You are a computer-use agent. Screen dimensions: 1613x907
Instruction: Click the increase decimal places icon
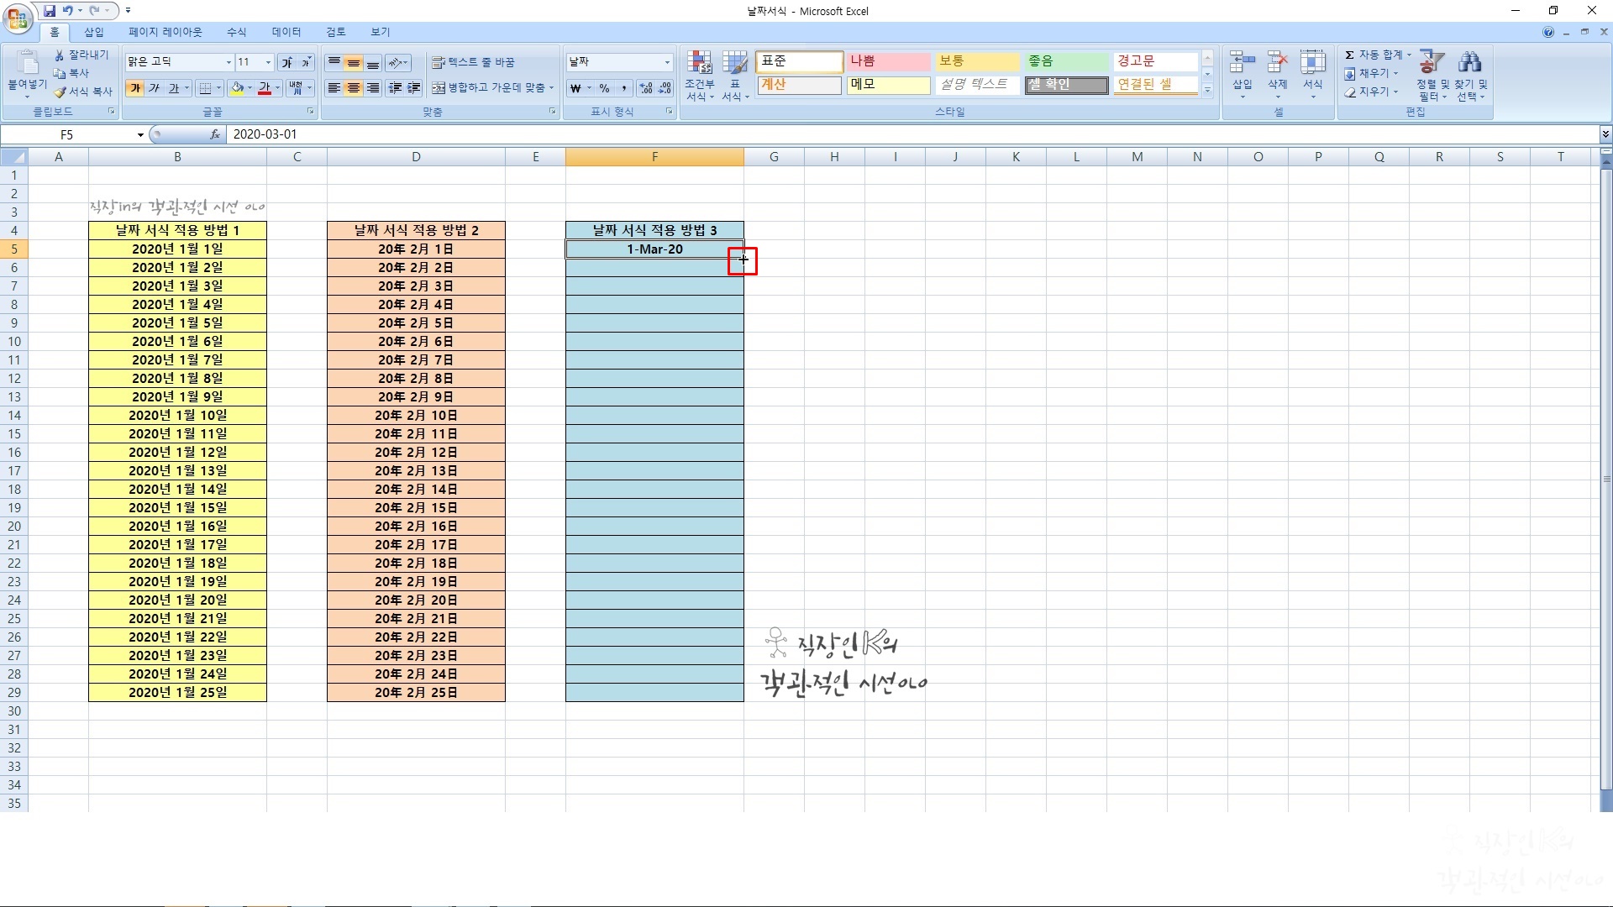(646, 88)
